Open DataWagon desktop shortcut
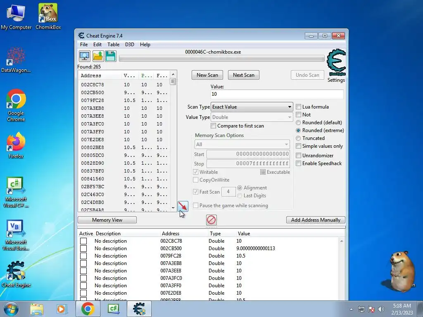This screenshot has height=317, width=423. [x=16, y=60]
